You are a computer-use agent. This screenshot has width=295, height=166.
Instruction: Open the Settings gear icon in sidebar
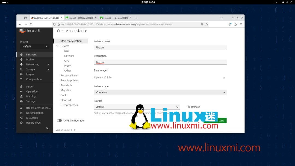pos(21,101)
